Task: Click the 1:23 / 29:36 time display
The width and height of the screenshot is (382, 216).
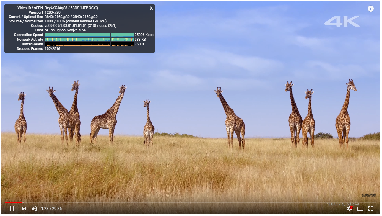Action: 51,209
